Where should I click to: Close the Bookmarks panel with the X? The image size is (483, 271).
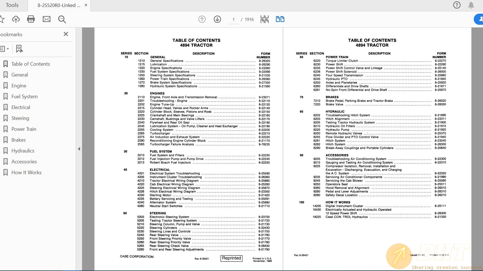66,34
